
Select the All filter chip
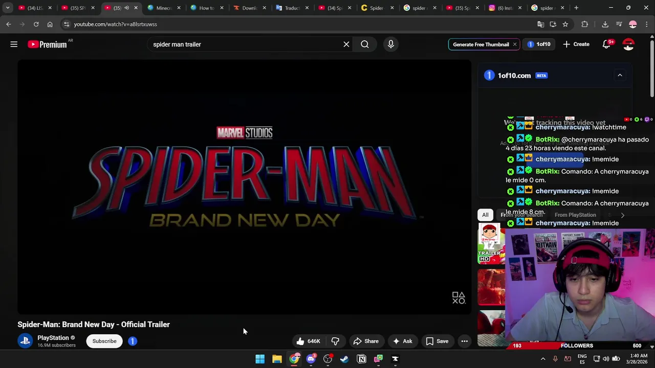coord(485,215)
